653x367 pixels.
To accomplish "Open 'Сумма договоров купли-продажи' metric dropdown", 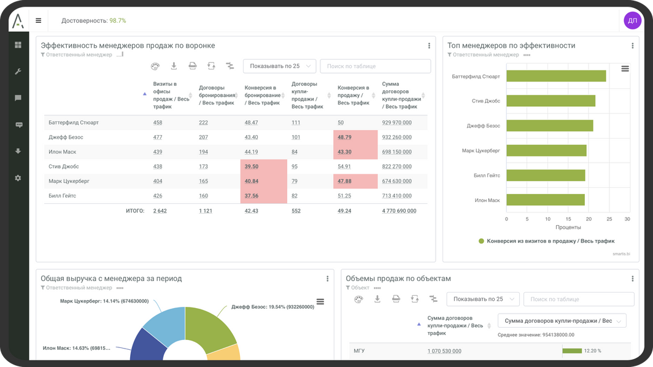I will 561,321.
